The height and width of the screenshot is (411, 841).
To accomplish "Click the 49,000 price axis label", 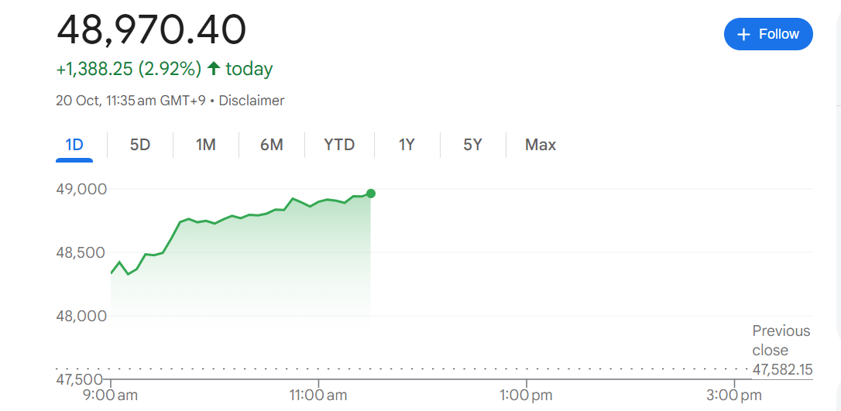I will [x=81, y=189].
